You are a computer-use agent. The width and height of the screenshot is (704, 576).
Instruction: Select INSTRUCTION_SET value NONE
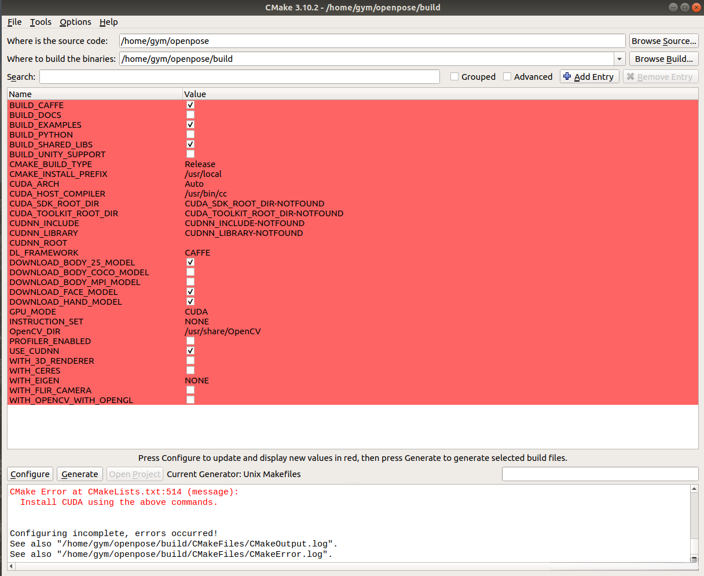pyautogui.click(x=197, y=322)
